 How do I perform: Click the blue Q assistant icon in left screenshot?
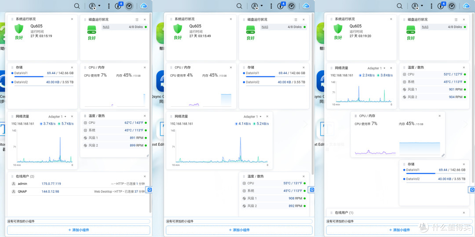150,190
